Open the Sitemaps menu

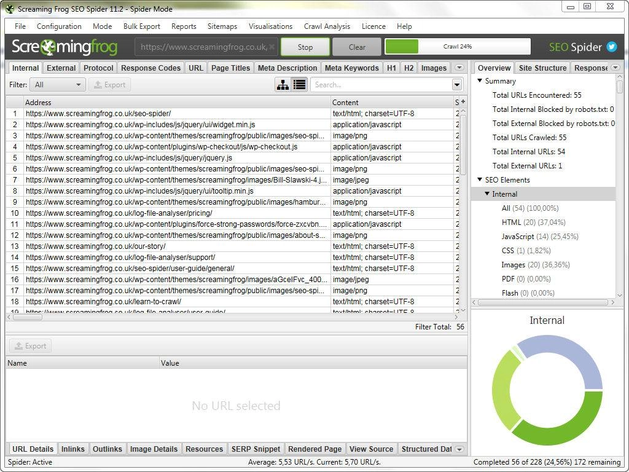222,26
